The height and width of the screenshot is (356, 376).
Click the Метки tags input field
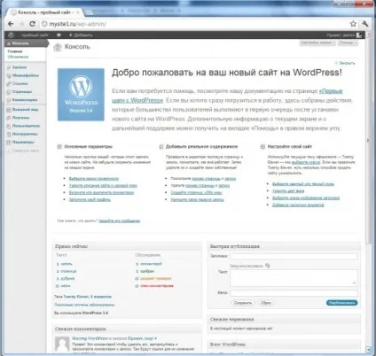(294, 293)
